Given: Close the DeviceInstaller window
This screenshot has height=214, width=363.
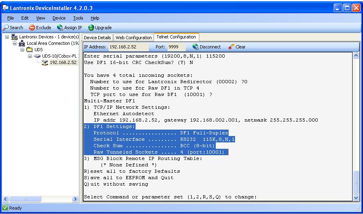Looking at the screenshot, I should pyautogui.click(x=356, y=8).
